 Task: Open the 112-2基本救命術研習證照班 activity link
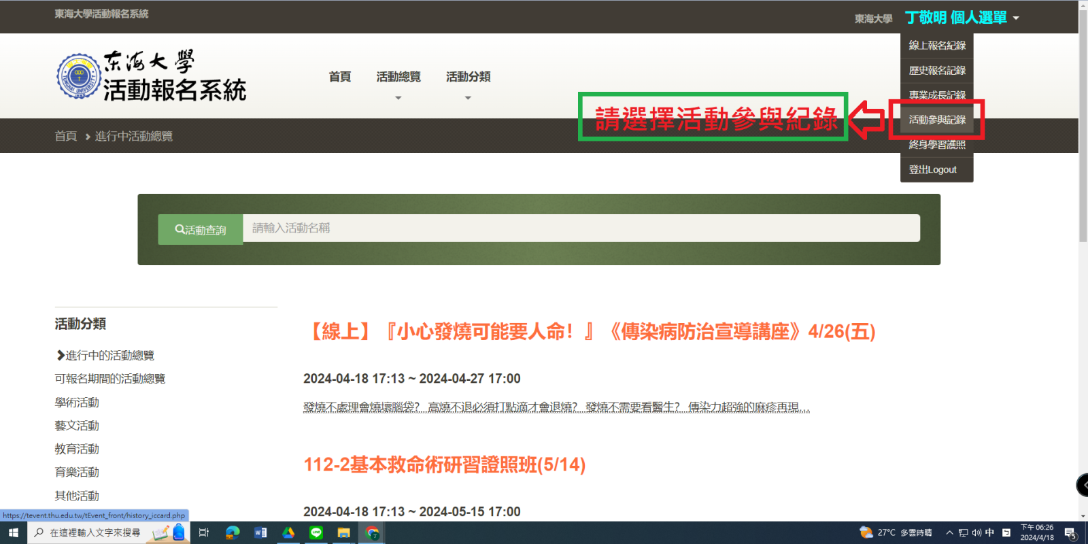[444, 465]
